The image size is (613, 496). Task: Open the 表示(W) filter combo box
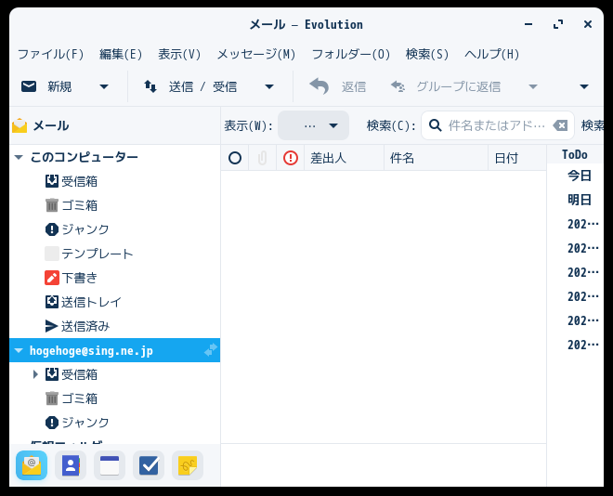coord(313,125)
